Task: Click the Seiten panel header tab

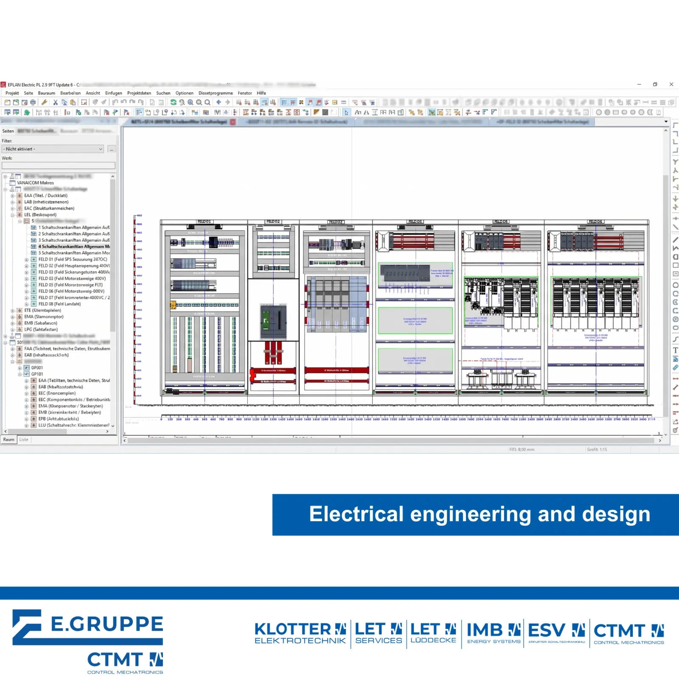Action: [x=8, y=131]
